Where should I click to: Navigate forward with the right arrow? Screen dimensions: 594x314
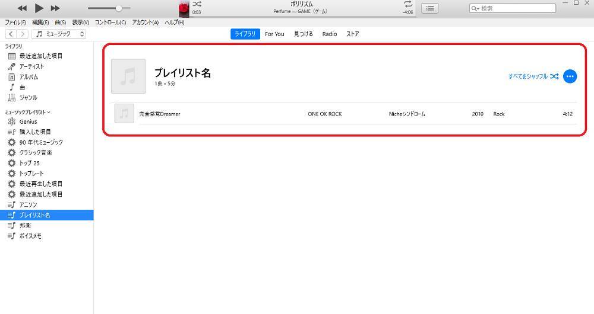pos(22,34)
